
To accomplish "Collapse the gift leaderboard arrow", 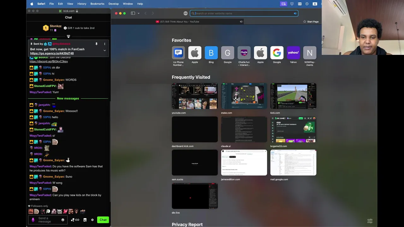I will click(x=68, y=37).
